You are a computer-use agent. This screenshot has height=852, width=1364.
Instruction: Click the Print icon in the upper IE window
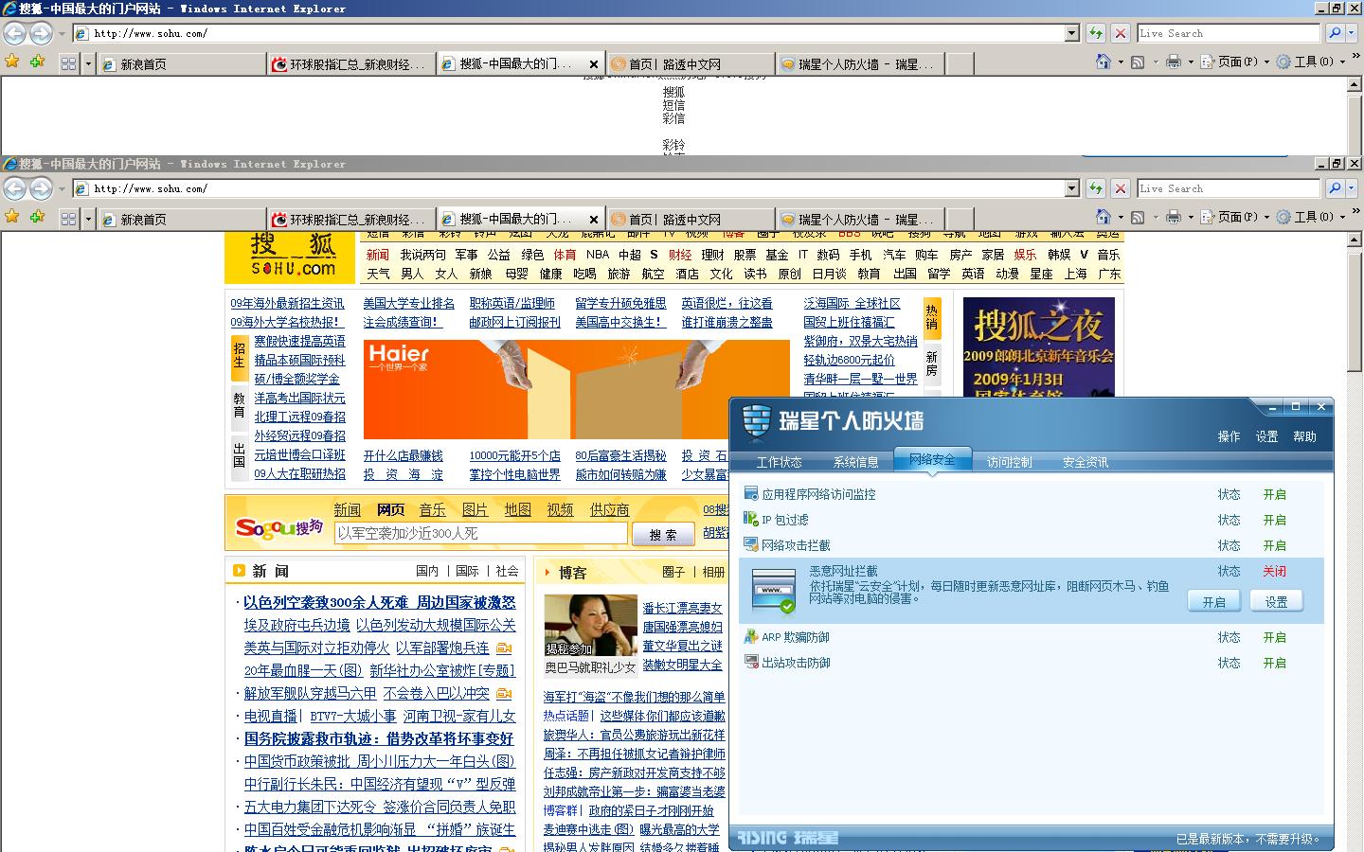[1173, 62]
